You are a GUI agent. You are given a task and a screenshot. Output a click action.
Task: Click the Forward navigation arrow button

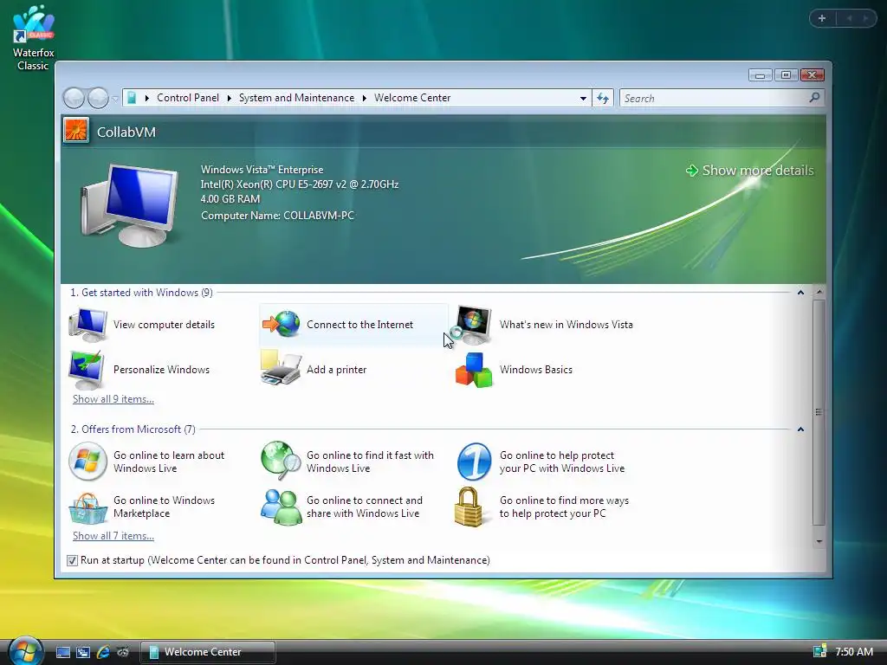point(99,99)
